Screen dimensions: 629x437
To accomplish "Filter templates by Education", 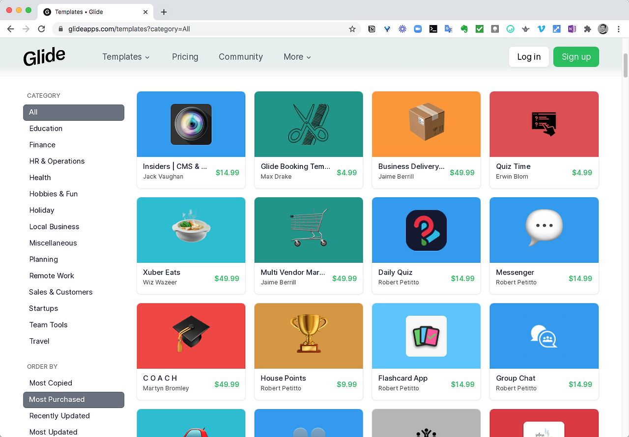I will 46,129.
